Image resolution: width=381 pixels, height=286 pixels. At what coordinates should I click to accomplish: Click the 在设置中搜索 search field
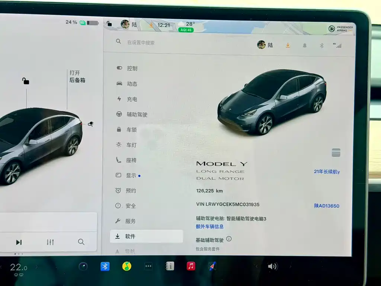point(141,43)
